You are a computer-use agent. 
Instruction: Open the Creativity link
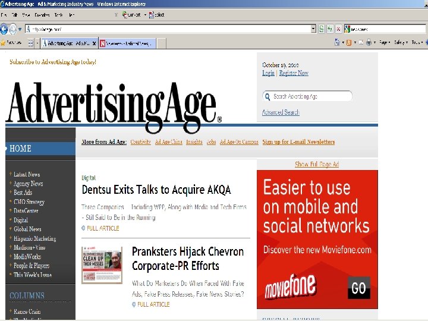point(140,142)
